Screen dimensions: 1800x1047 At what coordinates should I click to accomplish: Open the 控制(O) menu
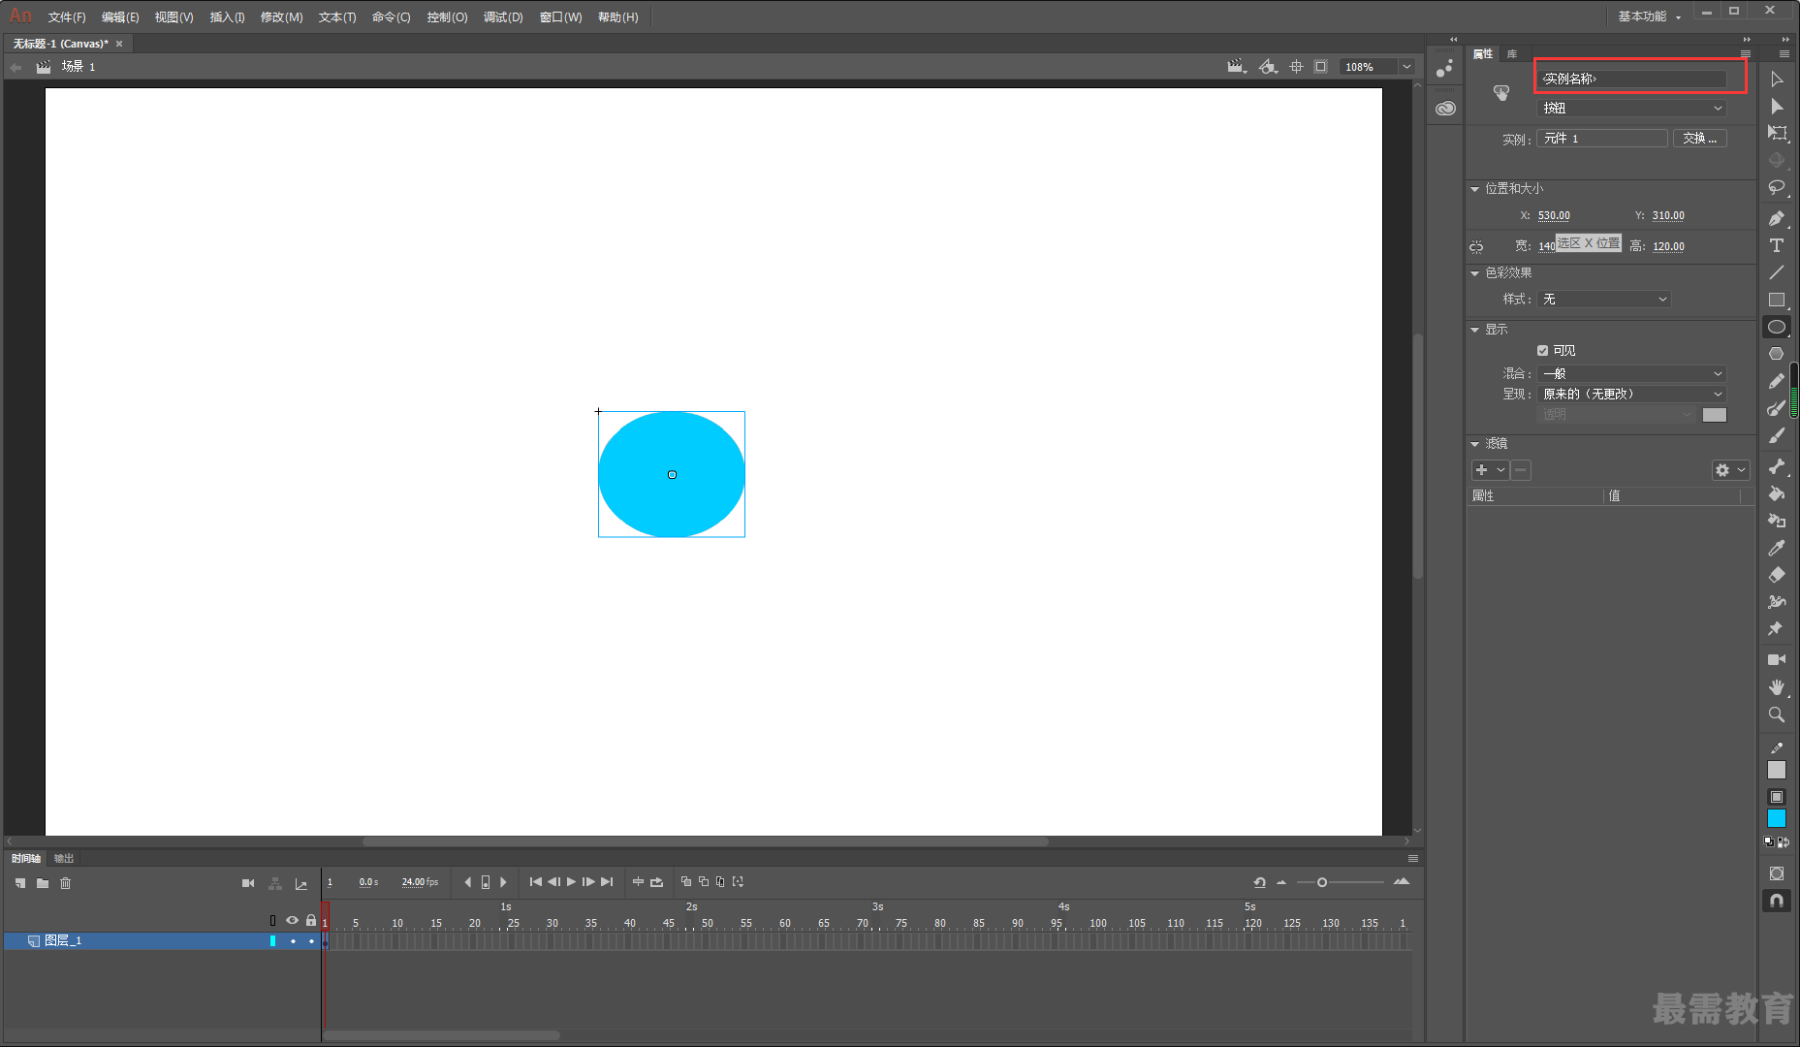tap(447, 17)
